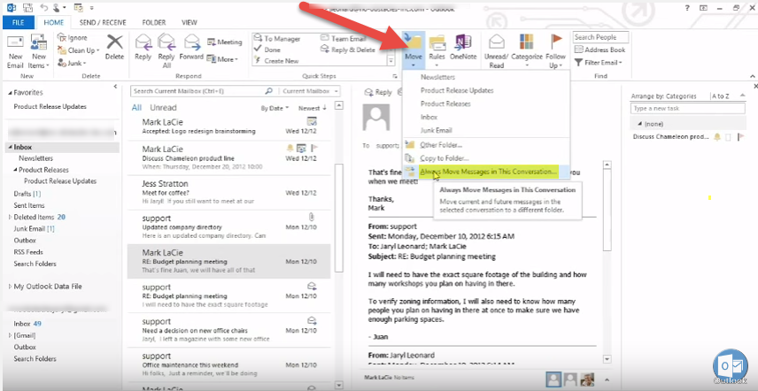Open the By Date sort dropdown

275,108
